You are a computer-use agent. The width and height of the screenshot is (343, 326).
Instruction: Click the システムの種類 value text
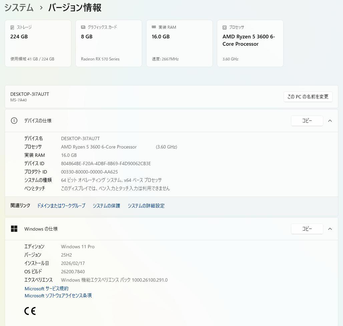coord(111,180)
